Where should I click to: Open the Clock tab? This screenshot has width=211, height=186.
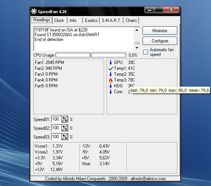point(59,20)
